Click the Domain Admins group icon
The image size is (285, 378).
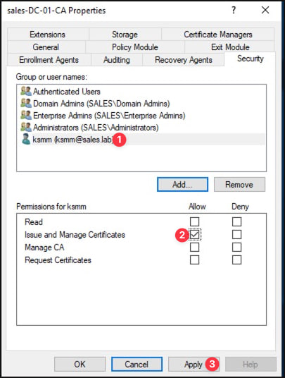click(x=26, y=103)
